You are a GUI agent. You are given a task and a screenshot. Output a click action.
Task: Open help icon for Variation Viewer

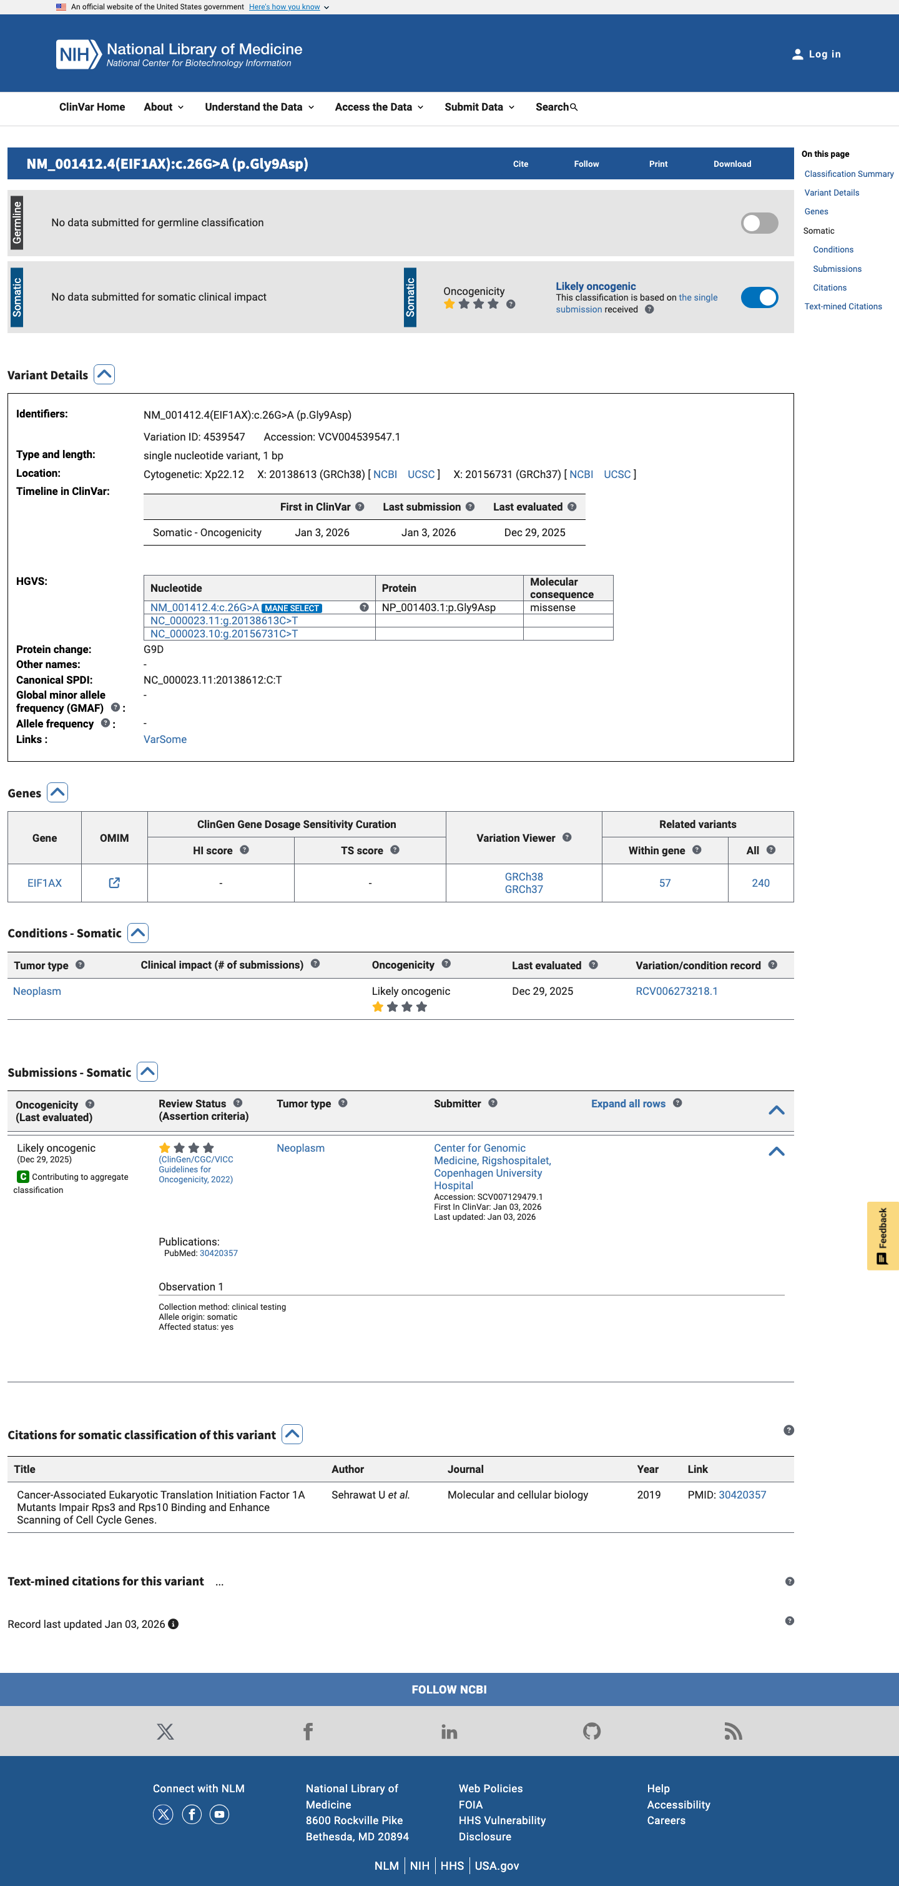567,837
